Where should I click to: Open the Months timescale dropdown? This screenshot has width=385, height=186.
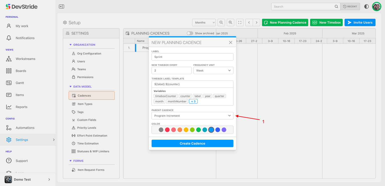(x=204, y=23)
